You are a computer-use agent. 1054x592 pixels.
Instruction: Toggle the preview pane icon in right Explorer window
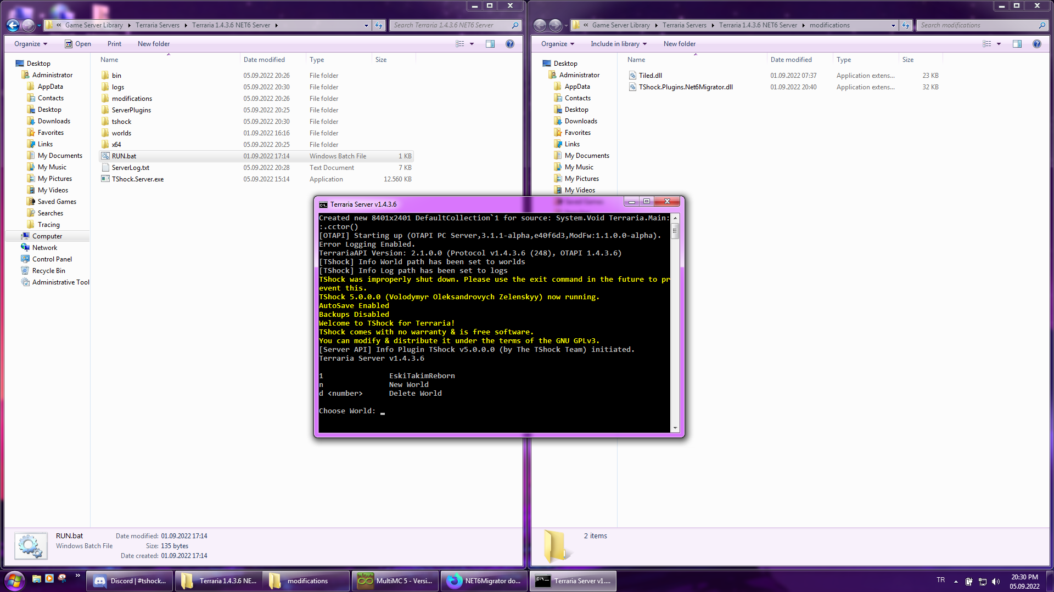[x=1017, y=44]
